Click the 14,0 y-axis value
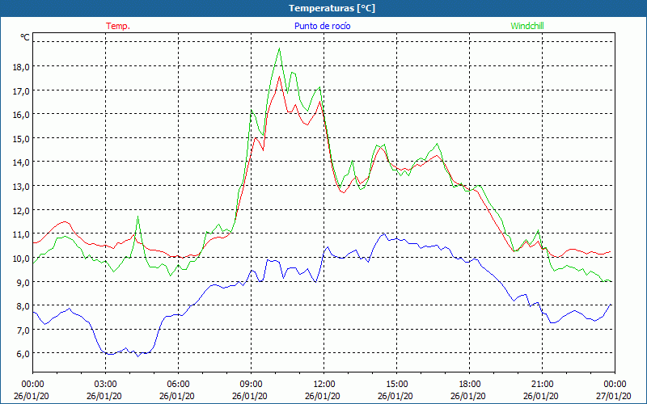The image size is (647, 404). pos(21,162)
